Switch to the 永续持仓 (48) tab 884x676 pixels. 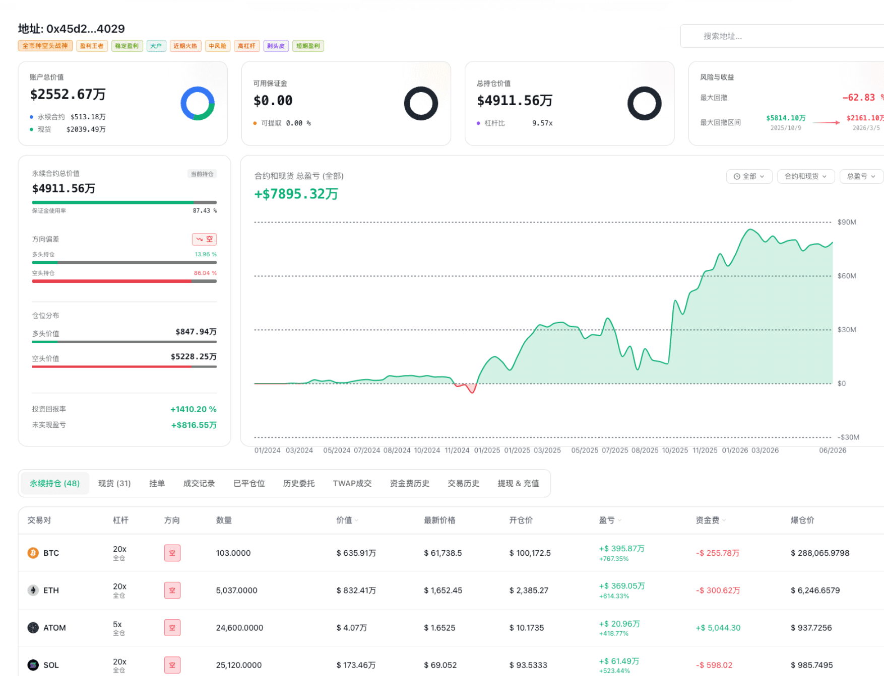click(x=54, y=483)
